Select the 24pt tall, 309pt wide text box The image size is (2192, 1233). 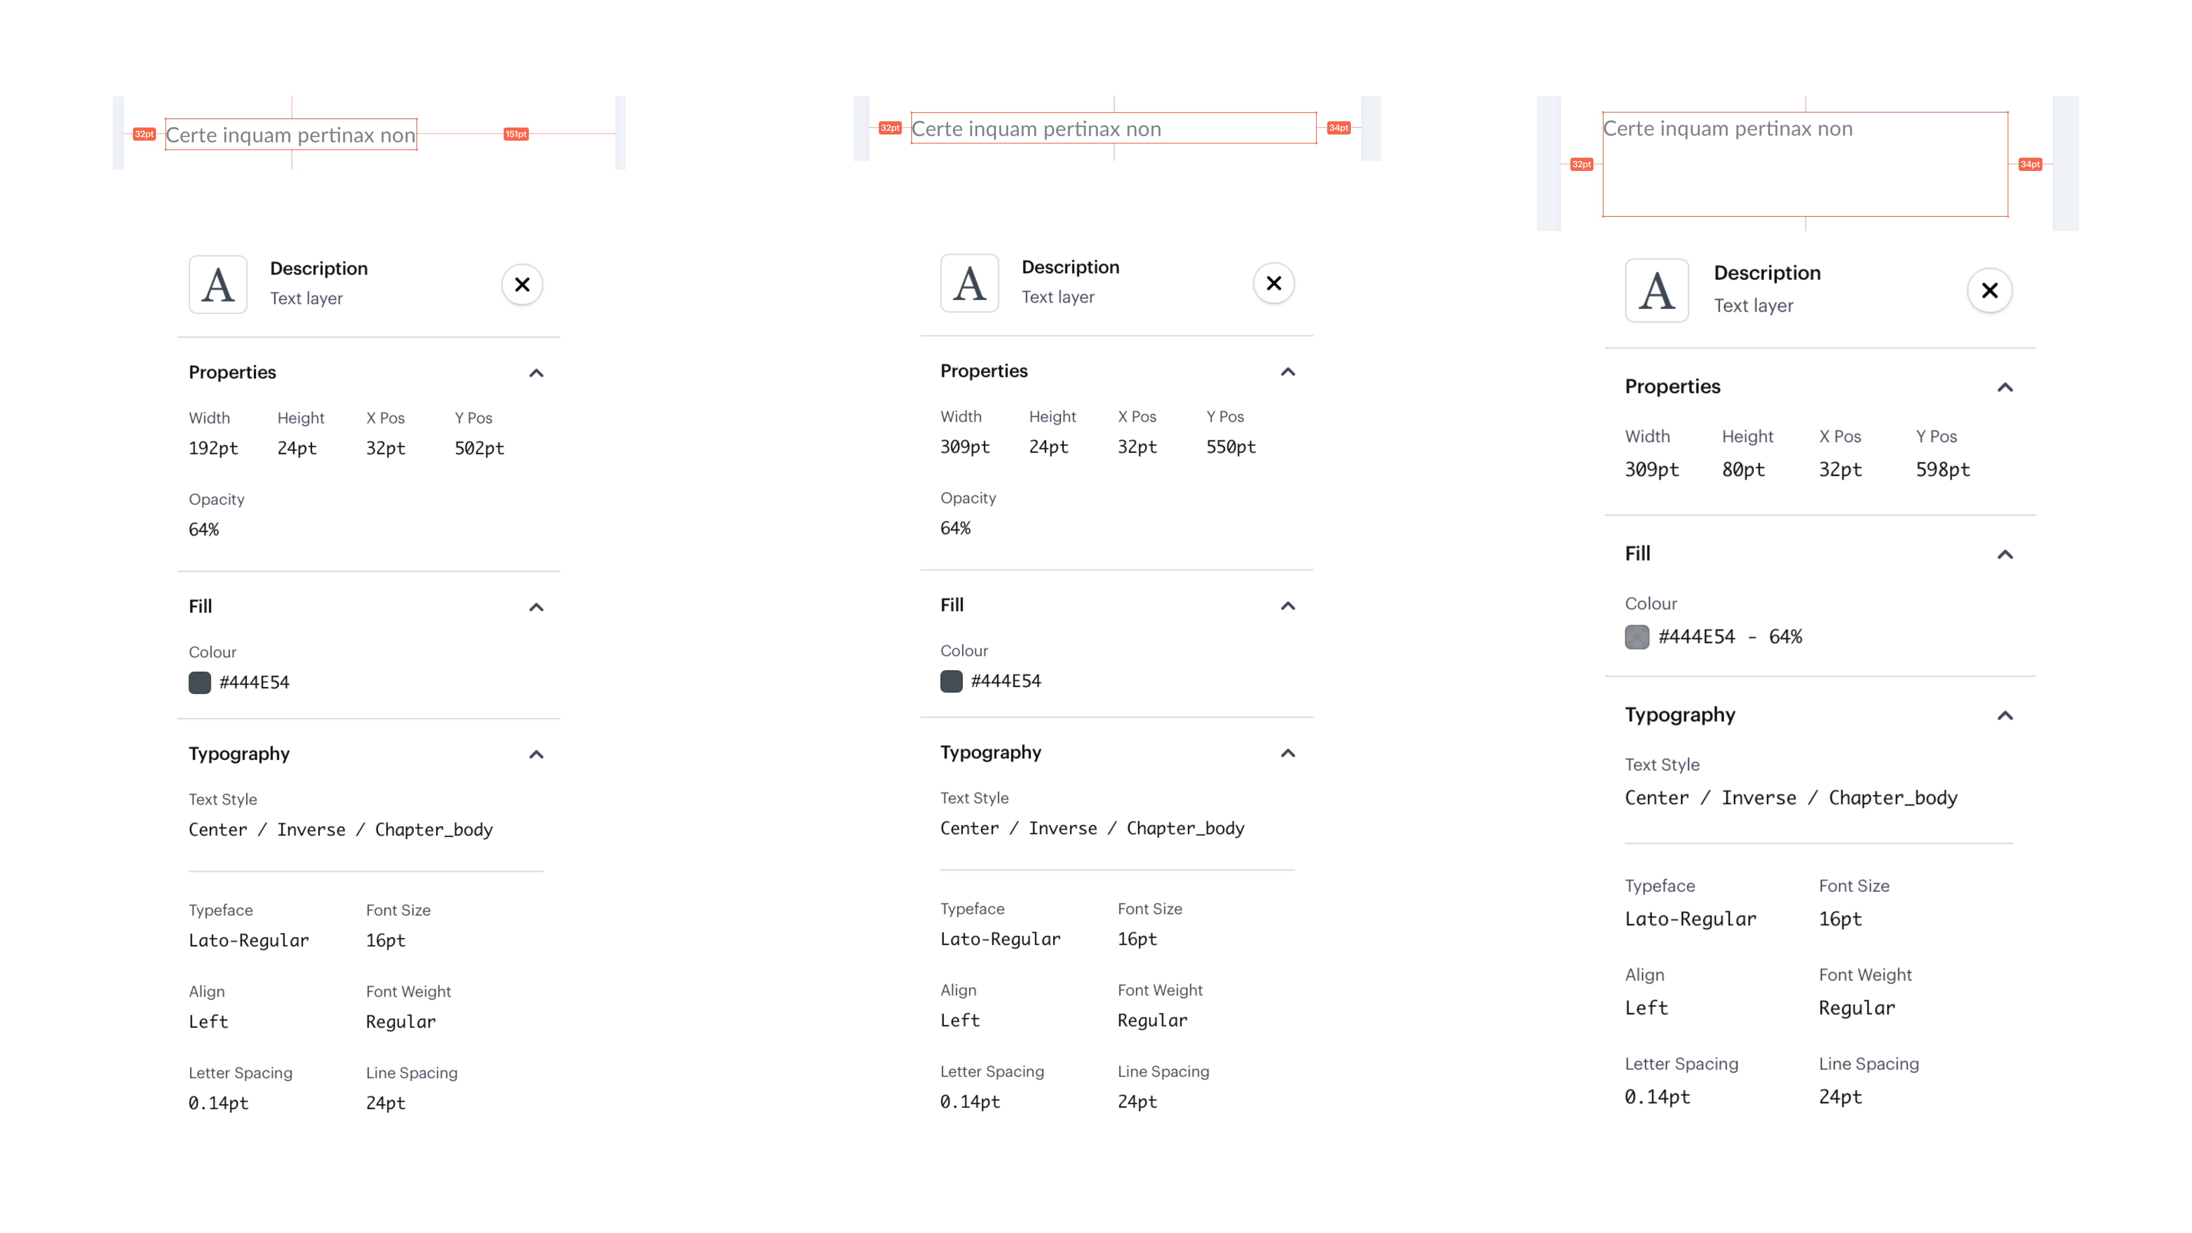click(1113, 128)
